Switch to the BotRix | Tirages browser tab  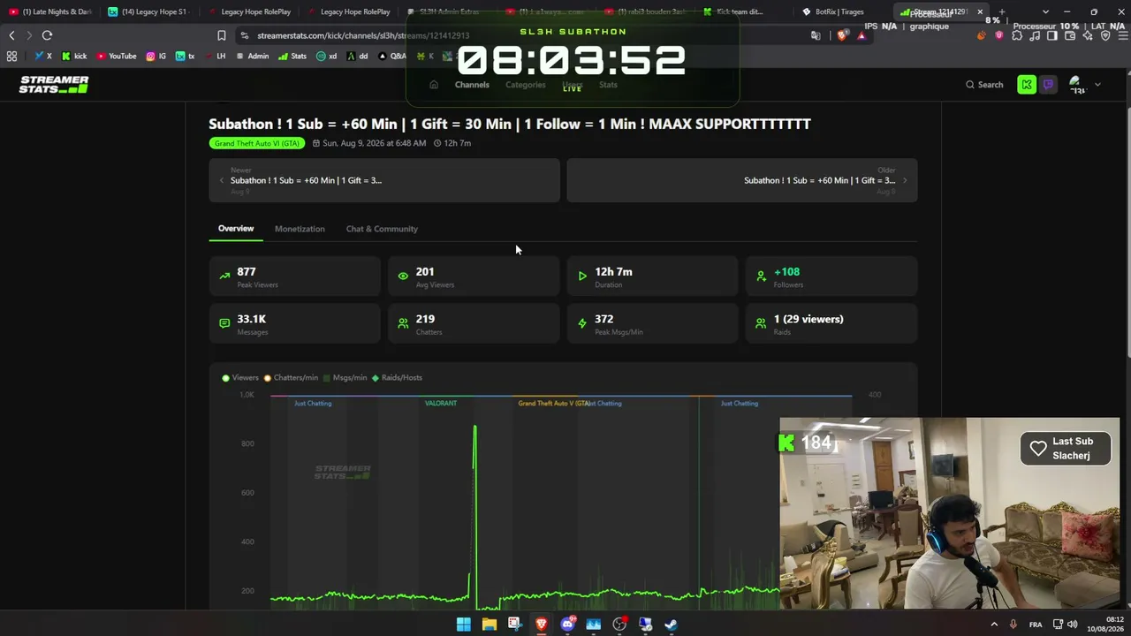pyautogui.click(x=839, y=11)
